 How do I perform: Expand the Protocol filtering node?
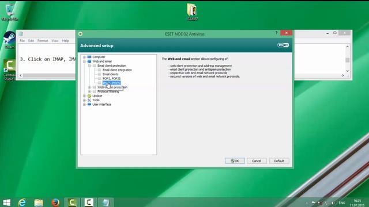89,91
